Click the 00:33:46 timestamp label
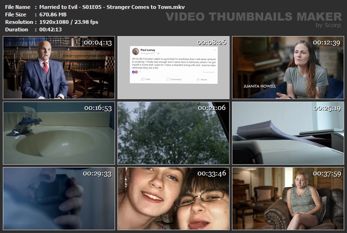Image resolution: width=347 pixels, height=233 pixels. [212, 174]
